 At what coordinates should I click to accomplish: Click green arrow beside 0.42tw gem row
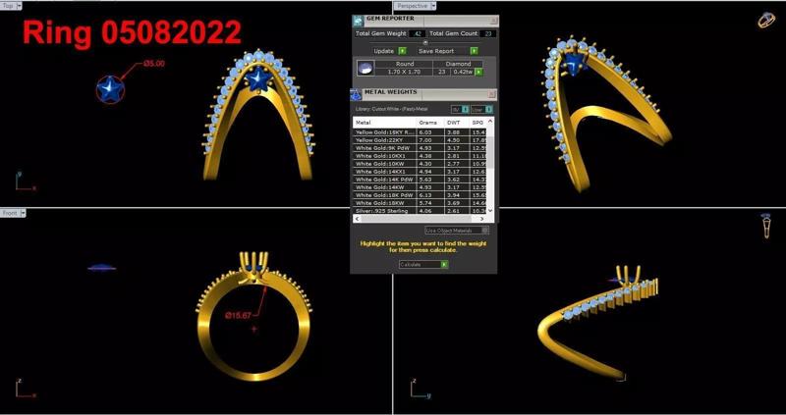(x=478, y=72)
